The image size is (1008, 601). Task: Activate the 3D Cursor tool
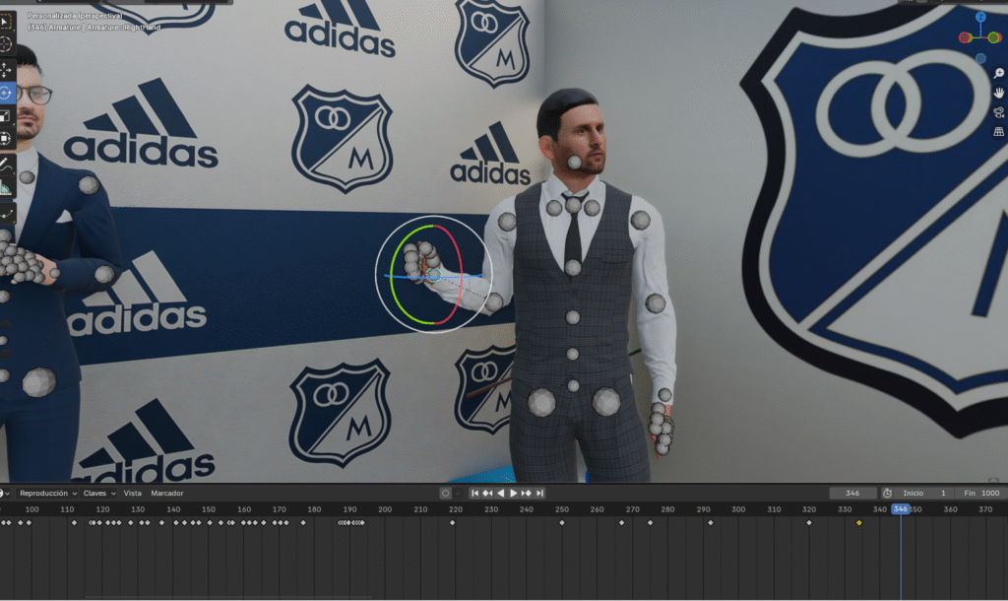click(x=6, y=44)
